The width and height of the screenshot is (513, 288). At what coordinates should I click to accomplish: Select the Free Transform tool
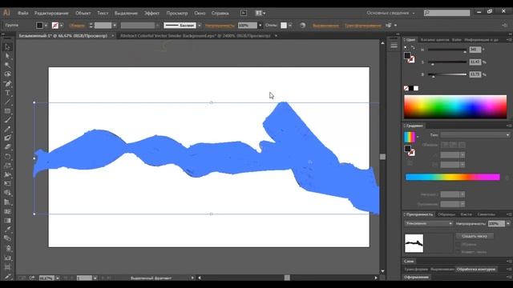click(x=7, y=184)
